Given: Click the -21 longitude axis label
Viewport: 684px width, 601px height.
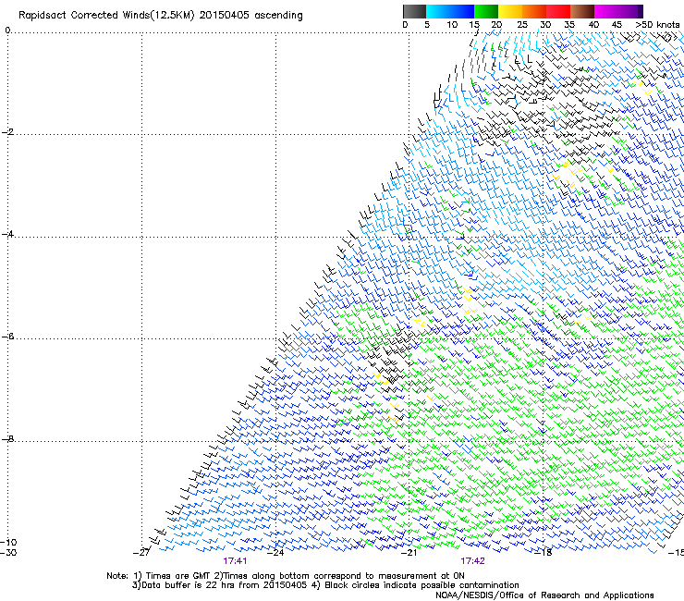Looking at the screenshot, I should (x=409, y=553).
